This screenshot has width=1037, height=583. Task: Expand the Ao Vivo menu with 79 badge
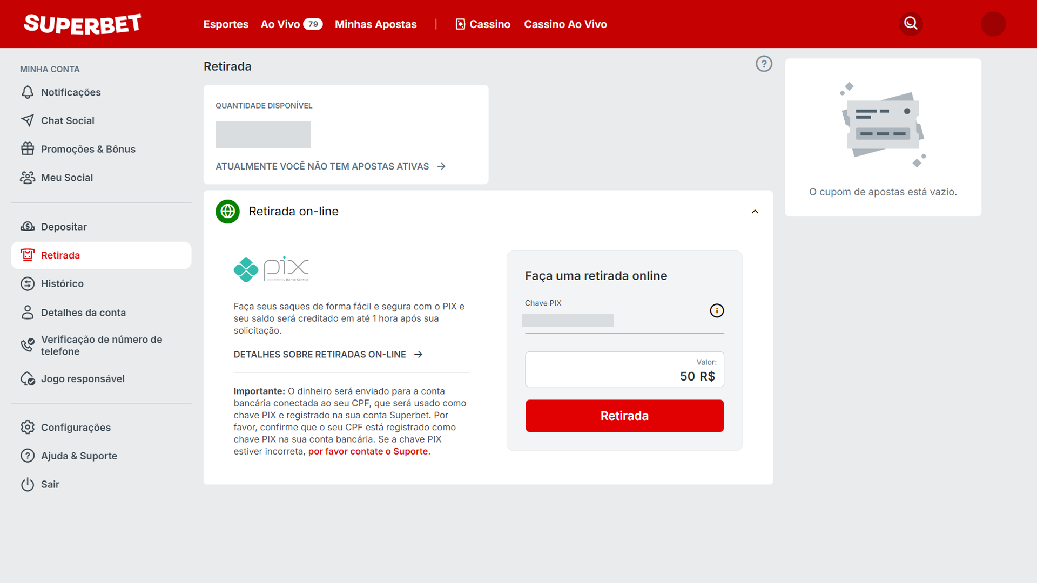tap(291, 24)
